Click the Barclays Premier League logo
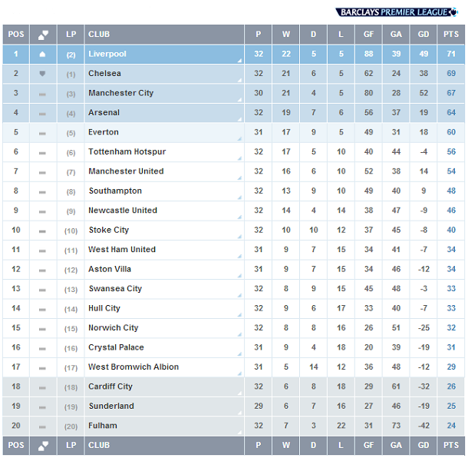 [397, 12]
